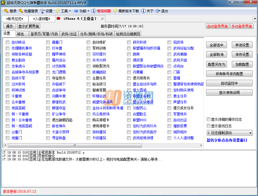Open settings link 名城争夺开战投票
This screenshot has height=196, width=258.
pos(25,72)
